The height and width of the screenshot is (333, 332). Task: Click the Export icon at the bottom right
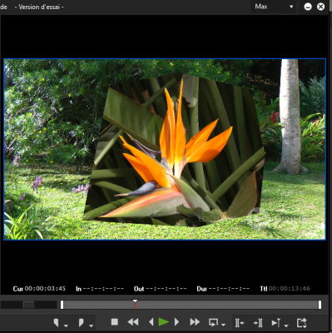pos(302,323)
